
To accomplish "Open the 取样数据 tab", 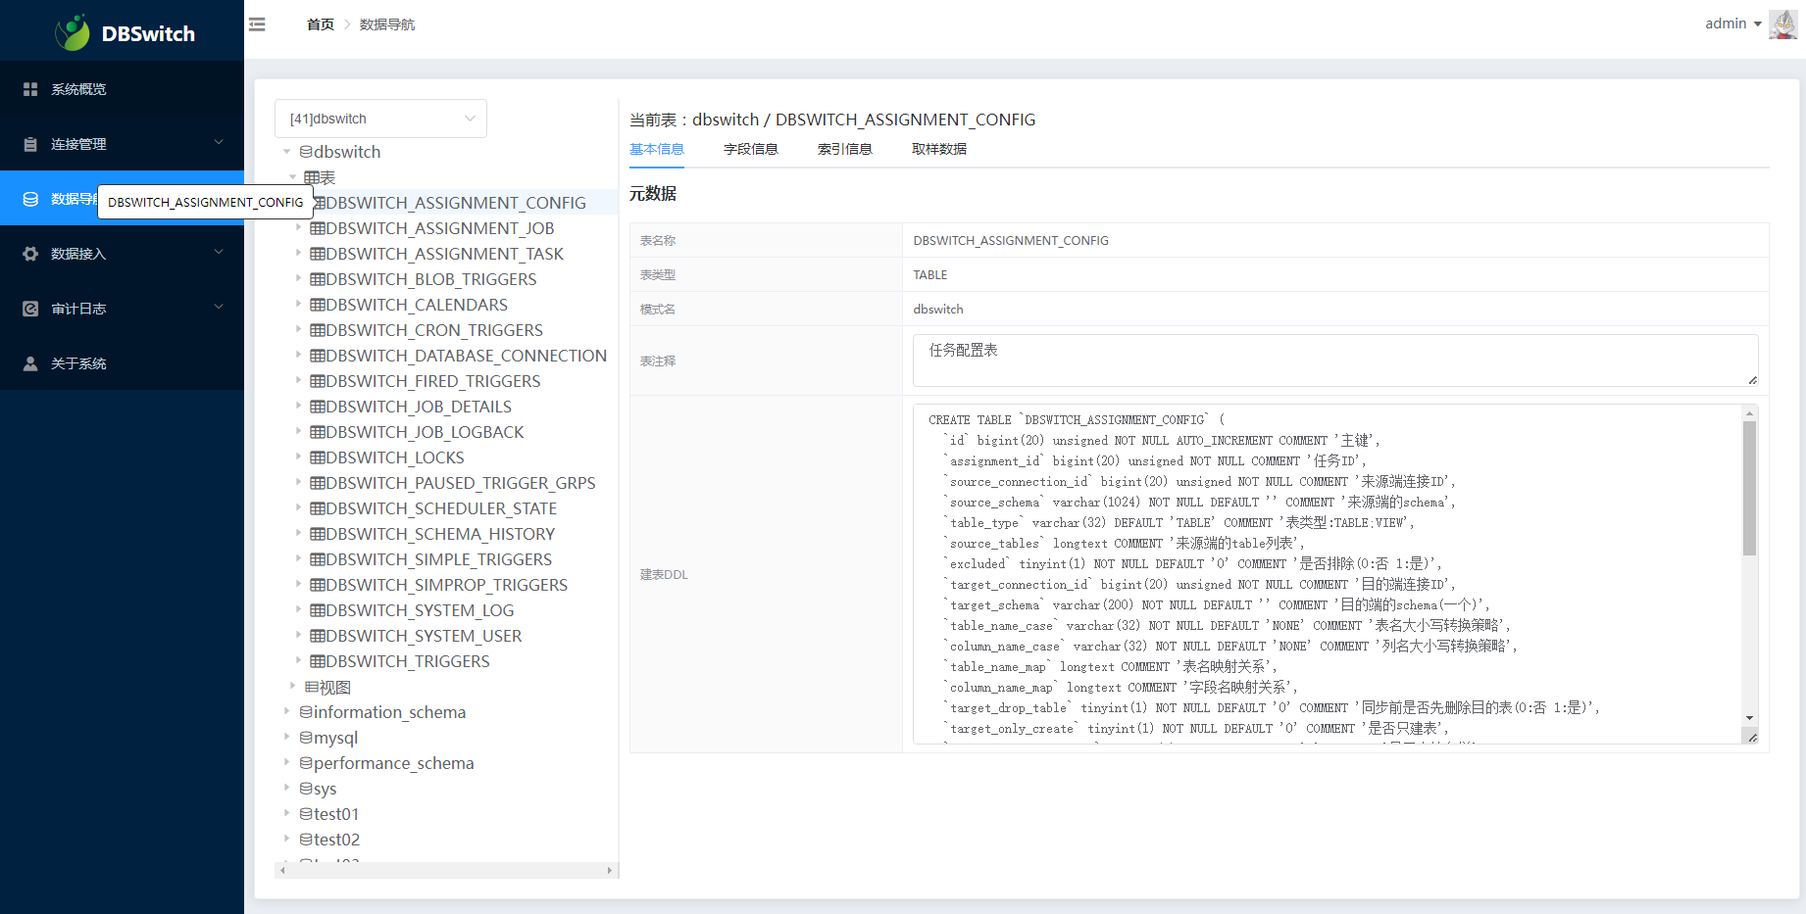I will point(938,149).
